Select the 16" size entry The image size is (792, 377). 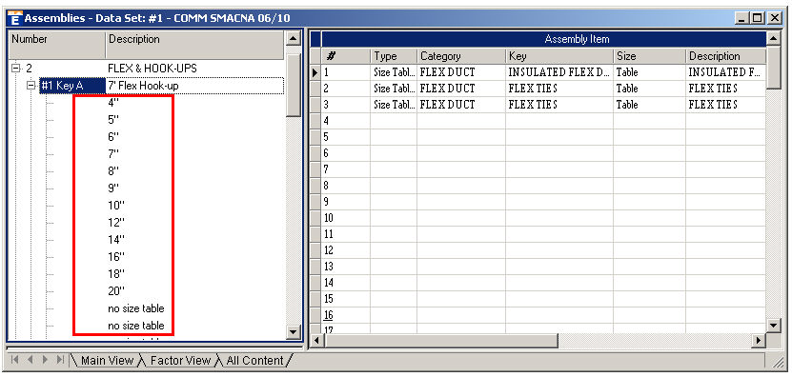point(116,257)
